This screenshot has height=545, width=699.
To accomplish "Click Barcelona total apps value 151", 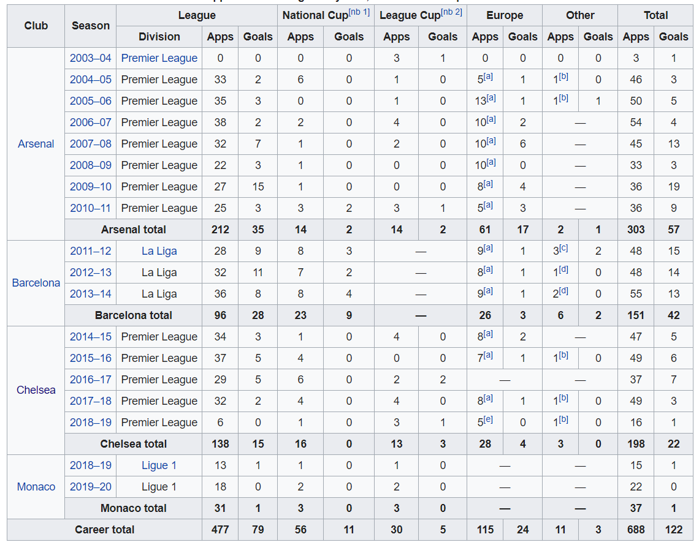I will click(x=636, y=315).
